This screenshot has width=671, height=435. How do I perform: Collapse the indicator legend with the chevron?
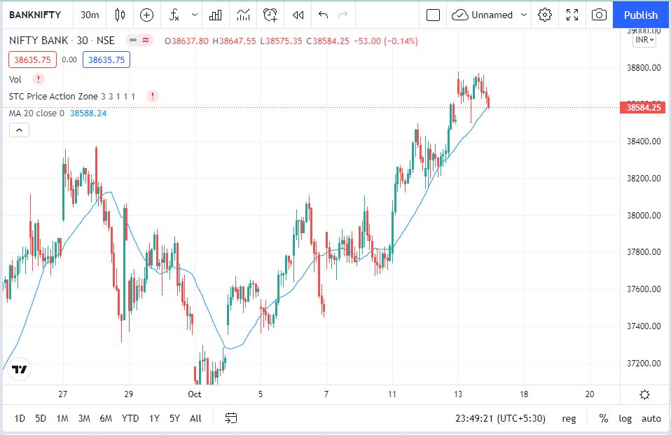tap(19, 130)
